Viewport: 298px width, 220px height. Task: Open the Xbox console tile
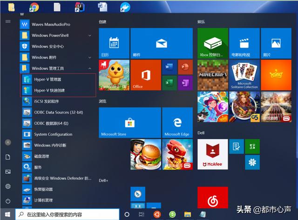213,43
